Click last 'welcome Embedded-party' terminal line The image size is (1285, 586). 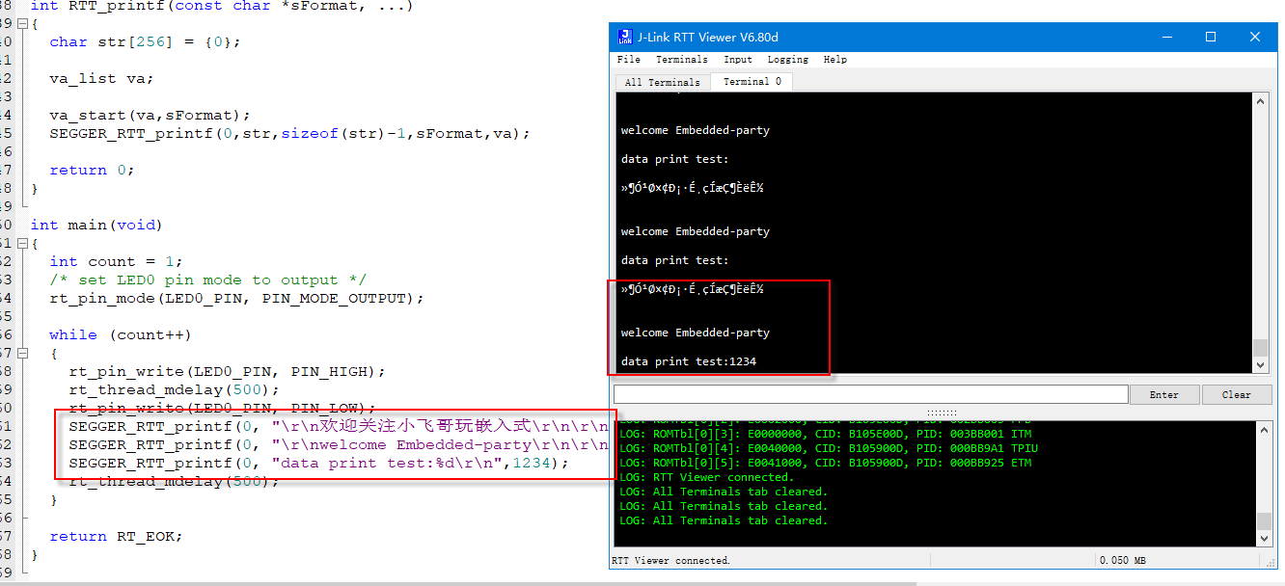[696, 333]
